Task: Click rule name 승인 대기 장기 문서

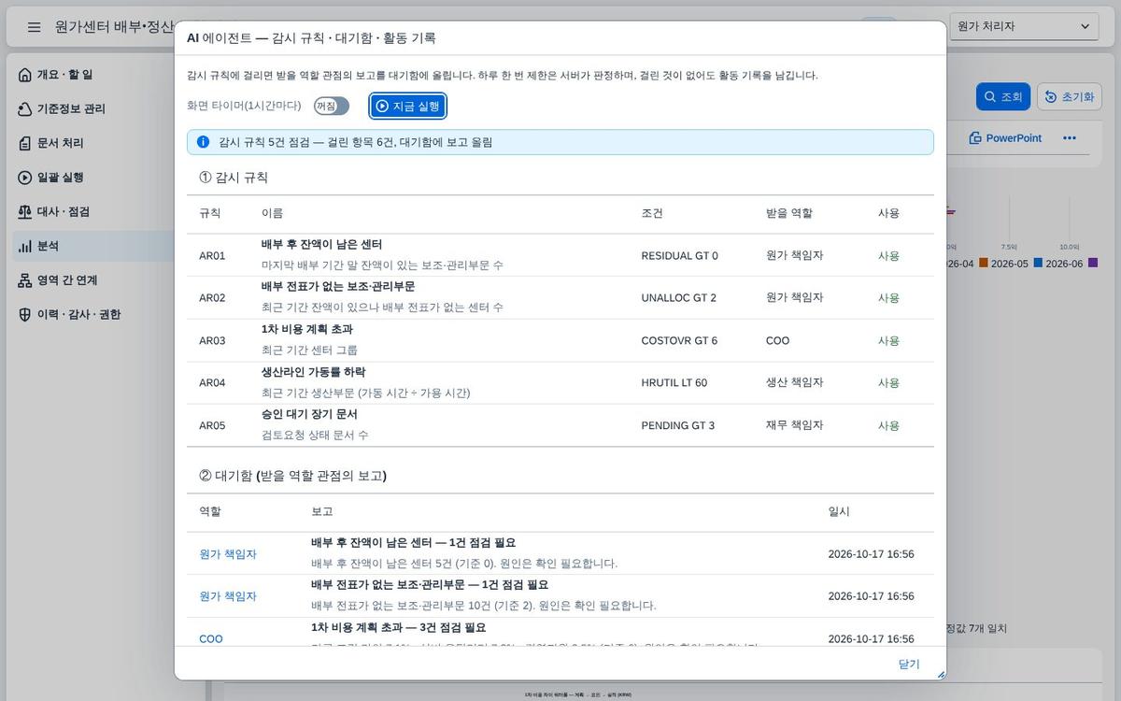Action: coord(309,414)
